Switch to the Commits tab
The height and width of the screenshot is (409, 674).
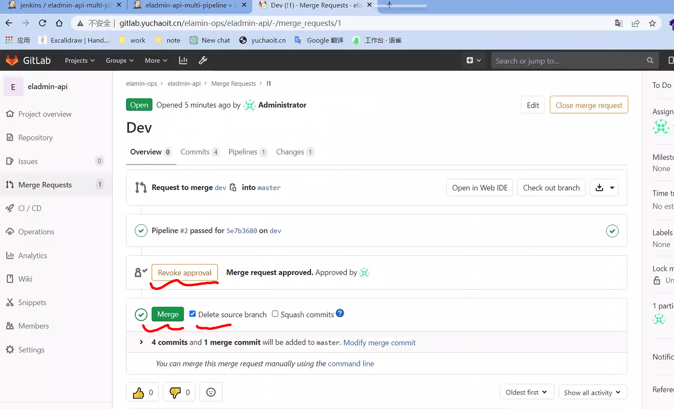[x=199, y=152]
